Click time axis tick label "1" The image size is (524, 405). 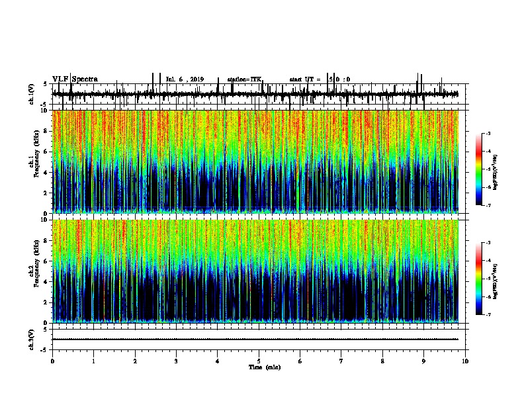tap(93, 361)
